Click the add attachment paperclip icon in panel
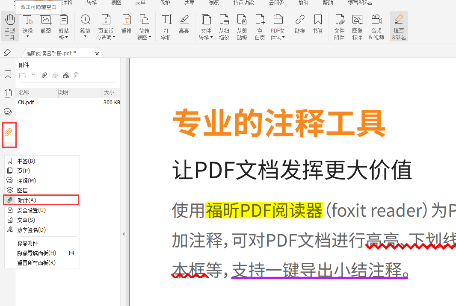456x306 pixels. 44,76
